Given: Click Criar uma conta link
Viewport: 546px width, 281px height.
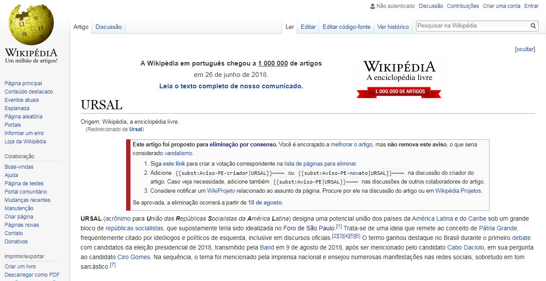Looking at the screenshot, I should 502,6.
